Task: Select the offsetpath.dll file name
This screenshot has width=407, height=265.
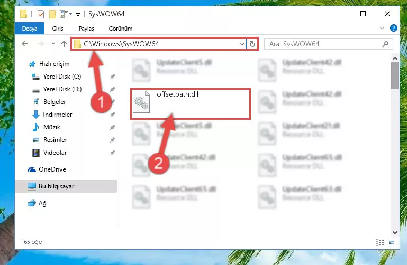Action: tap(177, 94)
